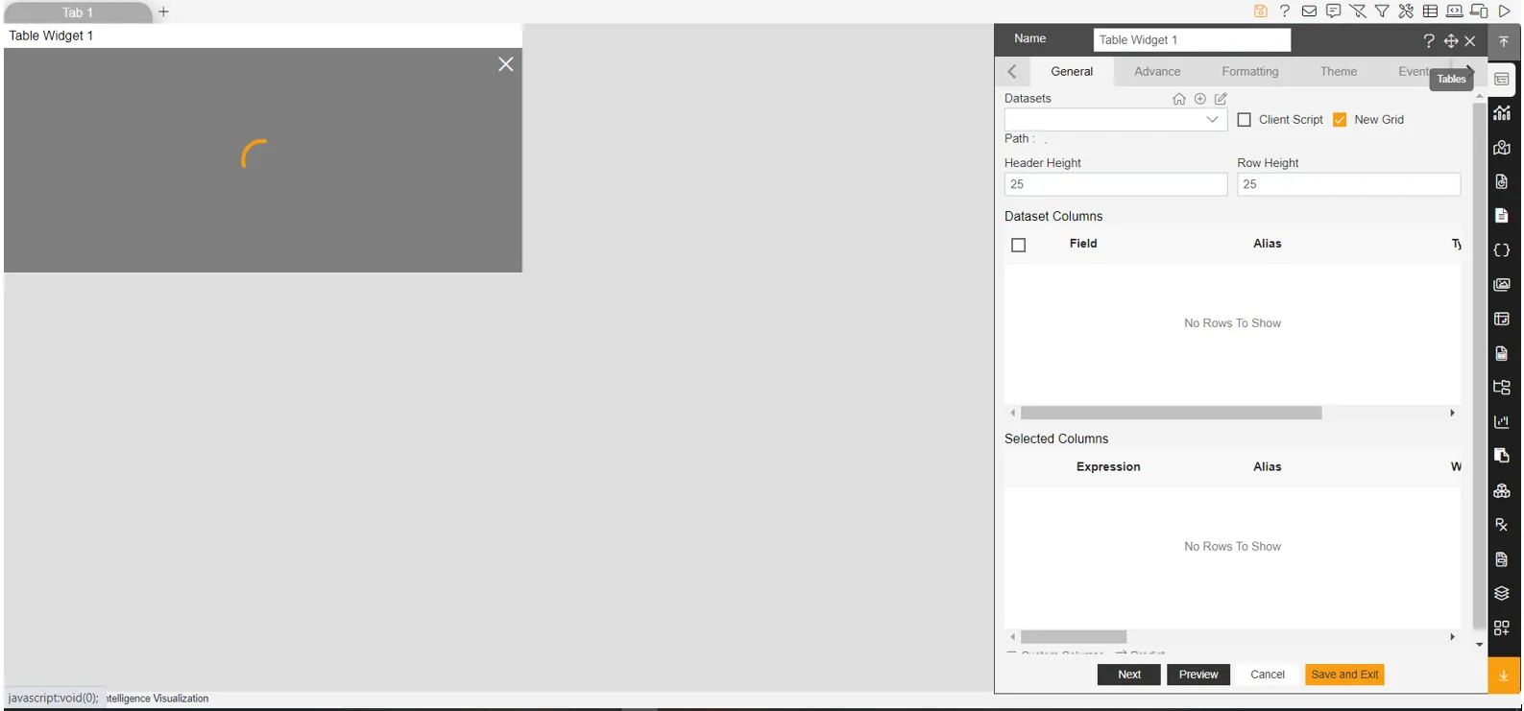Click the play preview icon at top right

point(1505,12)
